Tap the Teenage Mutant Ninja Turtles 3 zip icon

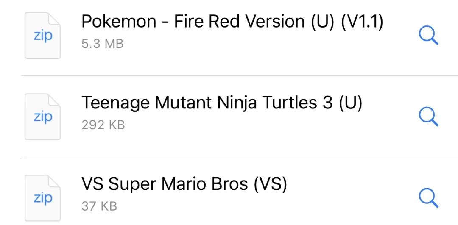[43, 117]
